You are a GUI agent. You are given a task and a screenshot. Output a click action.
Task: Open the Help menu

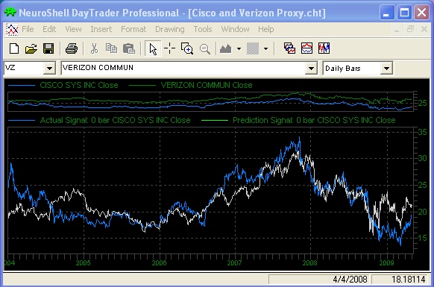point(266,29)
